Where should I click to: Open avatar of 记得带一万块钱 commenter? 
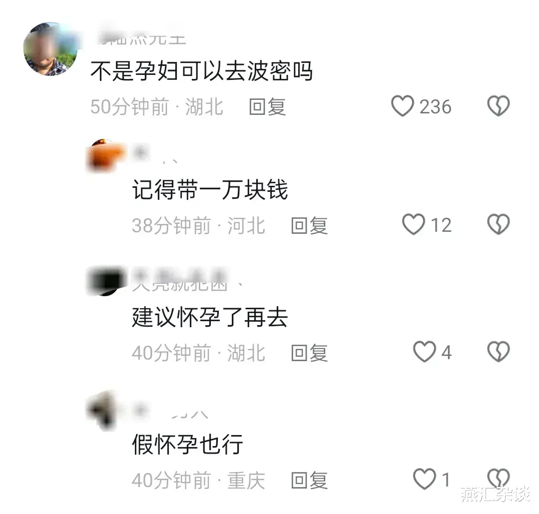(x=105, y=155)
